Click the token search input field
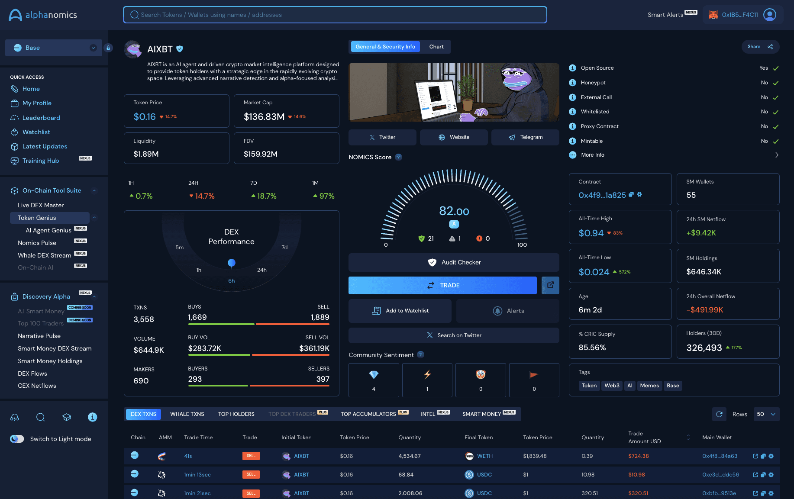Screen dimensions: 794x499 coord(335,15)
